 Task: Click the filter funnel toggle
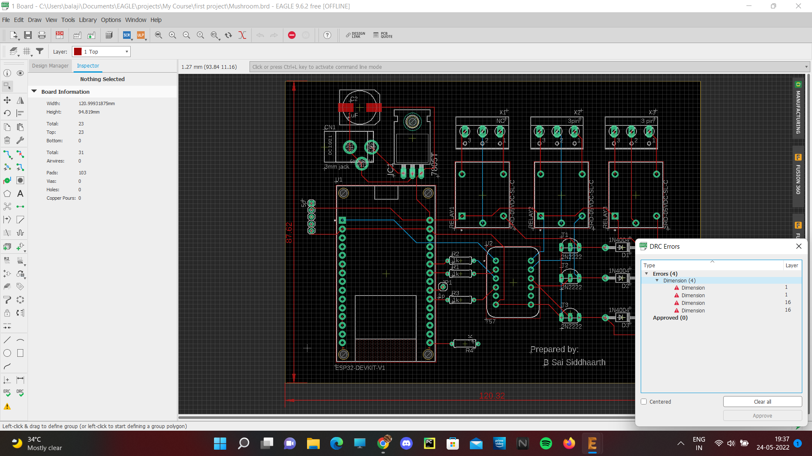pos(40,52)
